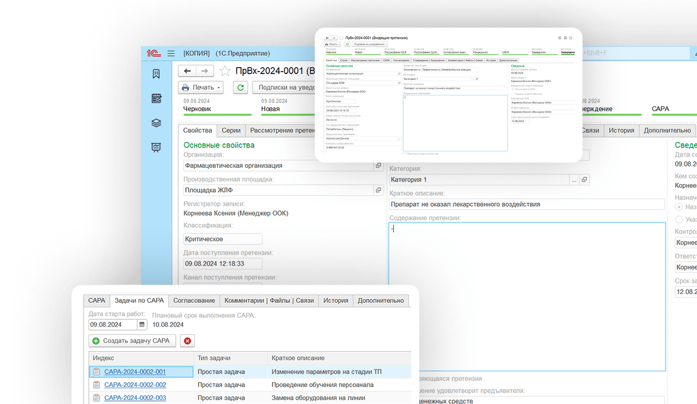Open Комментарии | Файлы | Связи tab in tasks panel
697x404 pixels.
[x=269, y=301]
